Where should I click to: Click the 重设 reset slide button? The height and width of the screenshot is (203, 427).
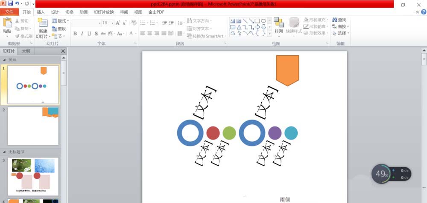pyautogui.click(x=59, y=29)
